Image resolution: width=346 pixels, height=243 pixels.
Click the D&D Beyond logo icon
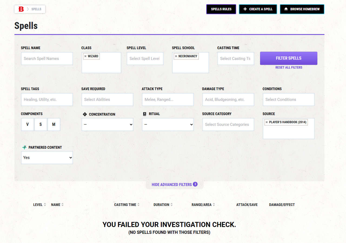(21, 9)
